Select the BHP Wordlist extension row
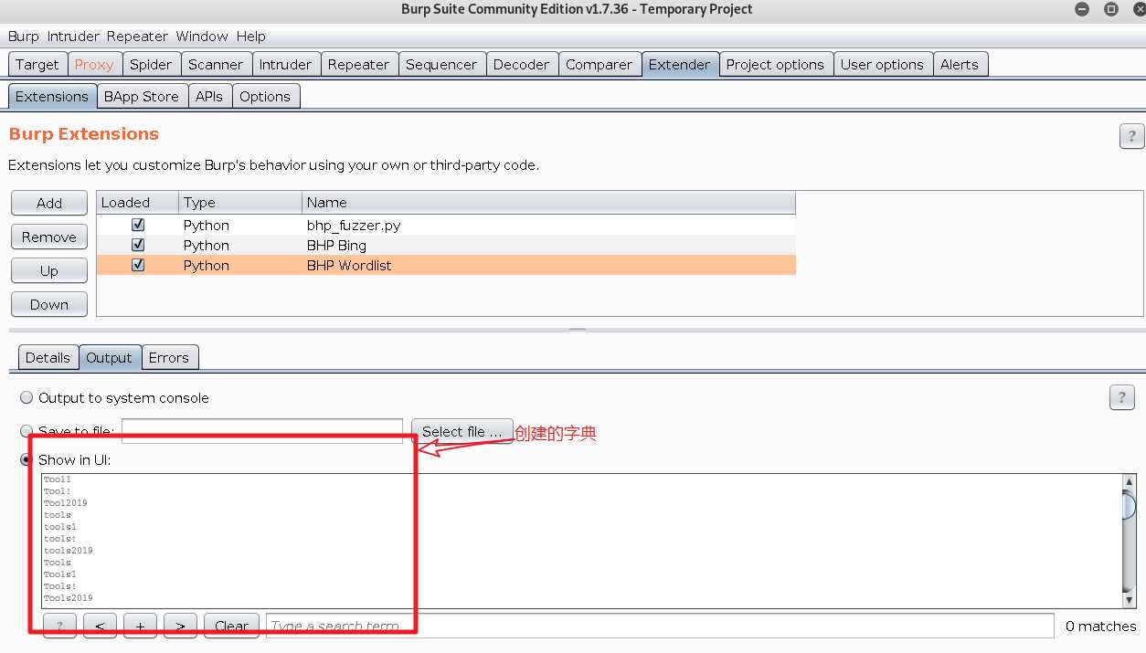This screenshot has width=1146, height=653. [446, 265]
